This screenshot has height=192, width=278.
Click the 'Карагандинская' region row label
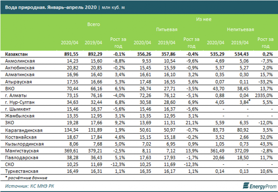[x=23, y=130]
